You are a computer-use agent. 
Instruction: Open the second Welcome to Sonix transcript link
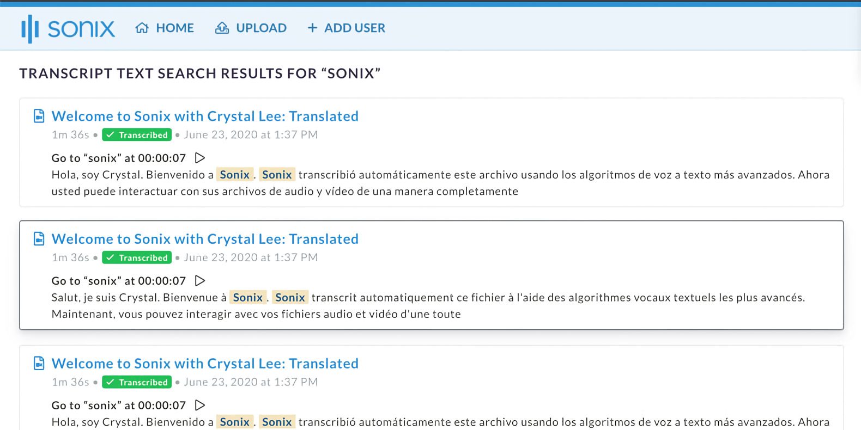205,238
